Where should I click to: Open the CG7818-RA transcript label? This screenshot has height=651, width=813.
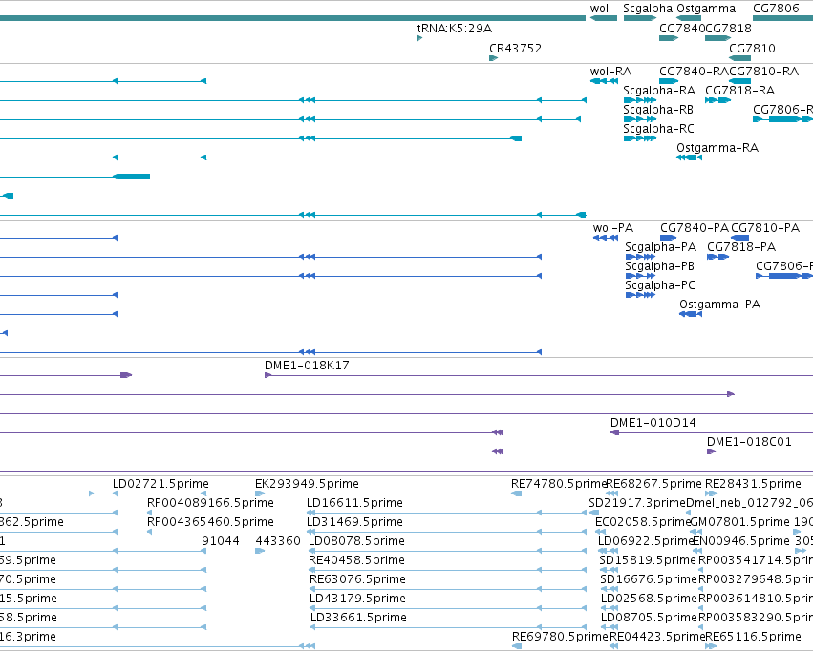pyautogui.click(x=739, y=91)
